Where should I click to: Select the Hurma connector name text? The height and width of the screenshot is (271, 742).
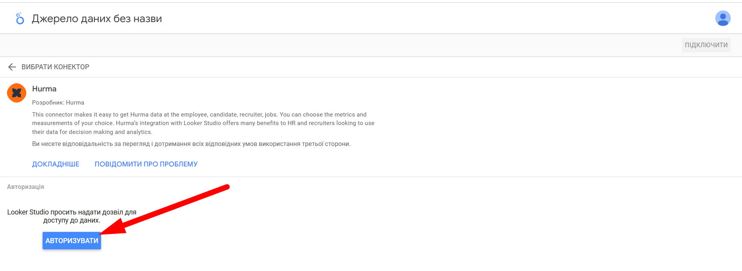tap(44, 89)
